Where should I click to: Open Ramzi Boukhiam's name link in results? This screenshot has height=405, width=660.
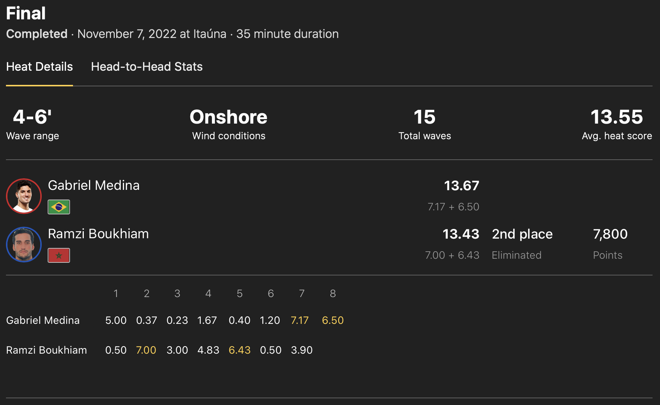(98, 234)
